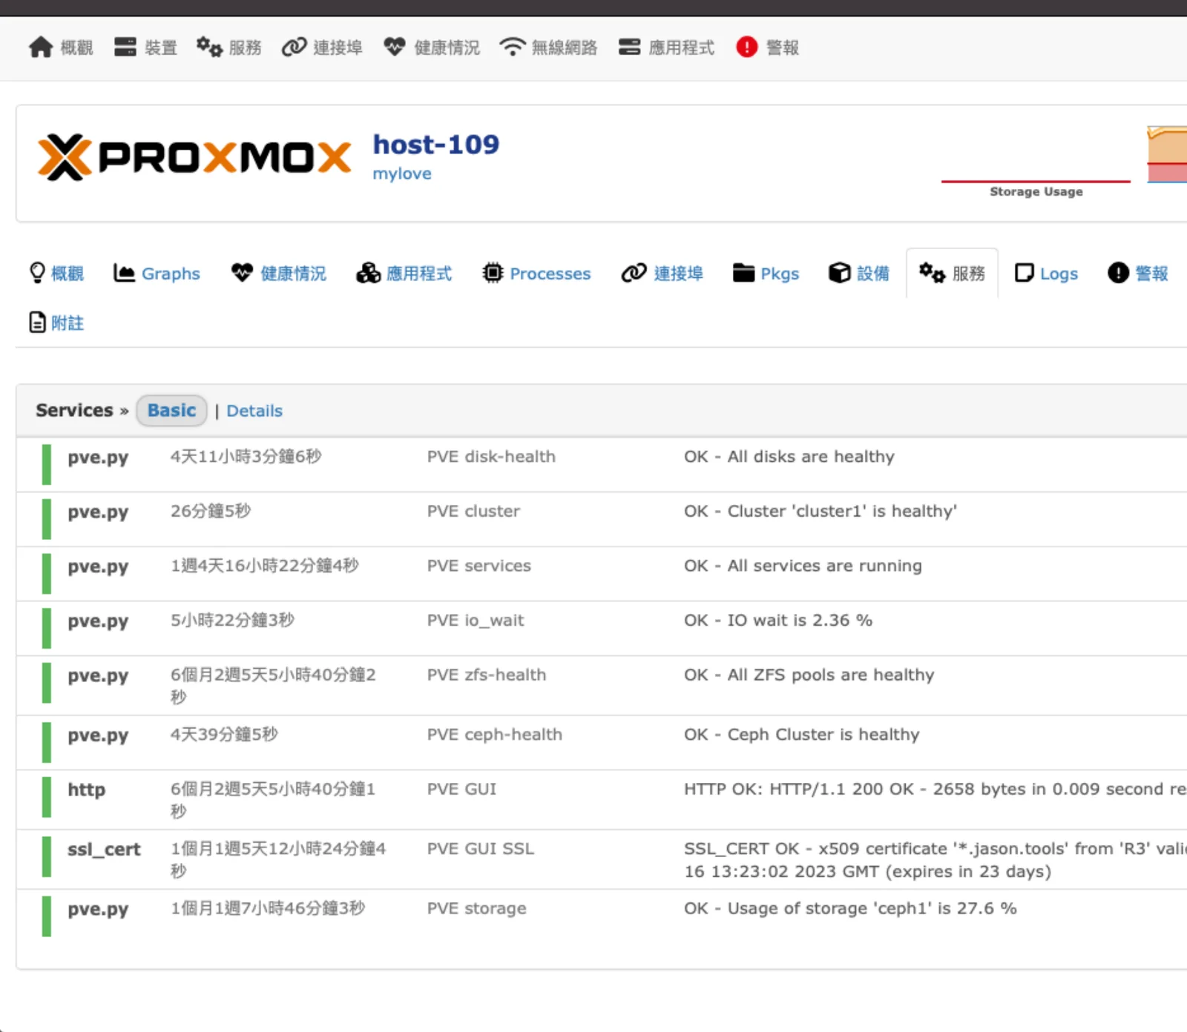This screenshot has width=1187, height=1032.
Task: Click the PVE ceph-health description
Action: [x=495, y=735]
